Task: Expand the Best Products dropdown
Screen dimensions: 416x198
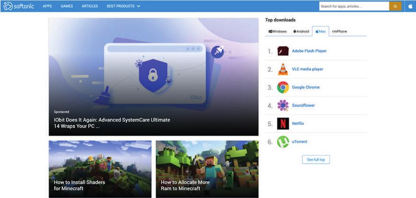Action: coord(123,6)
